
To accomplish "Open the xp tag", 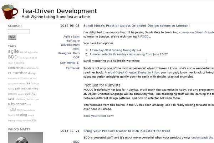I will coord(34,120).
